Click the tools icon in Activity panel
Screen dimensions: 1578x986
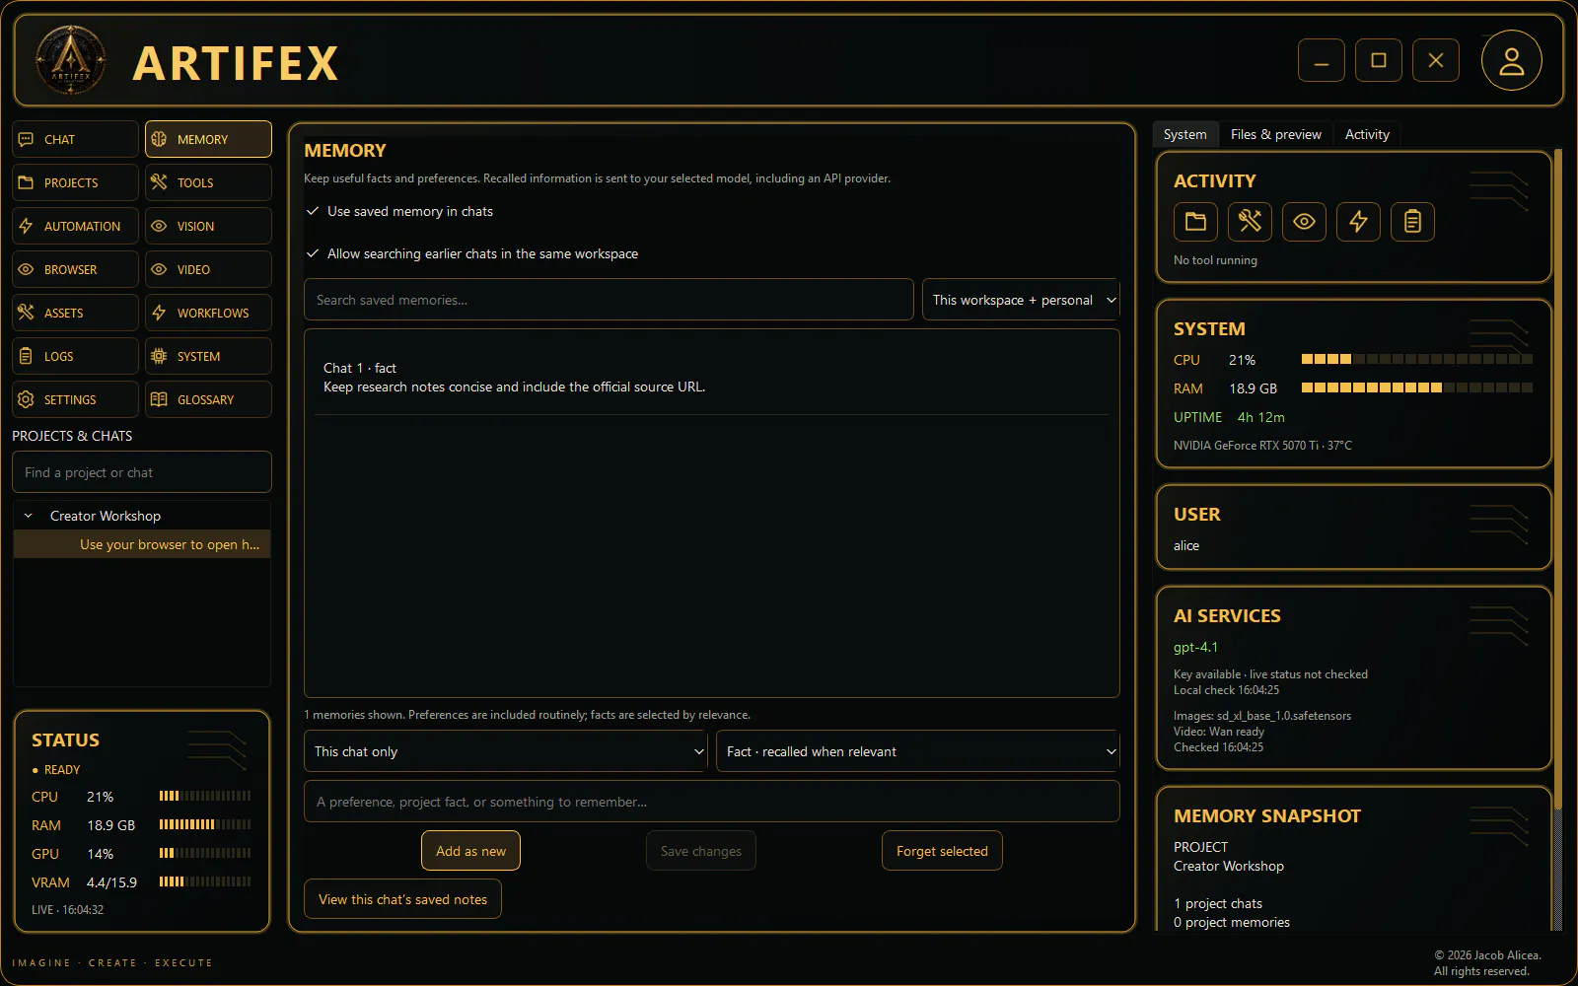(x=1250, y=222)
